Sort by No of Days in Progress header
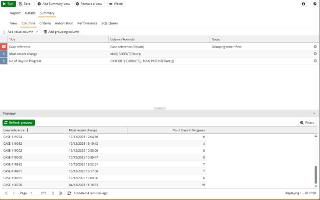Image resolution: width=320 pixels, height=200 pixels. 167,130
